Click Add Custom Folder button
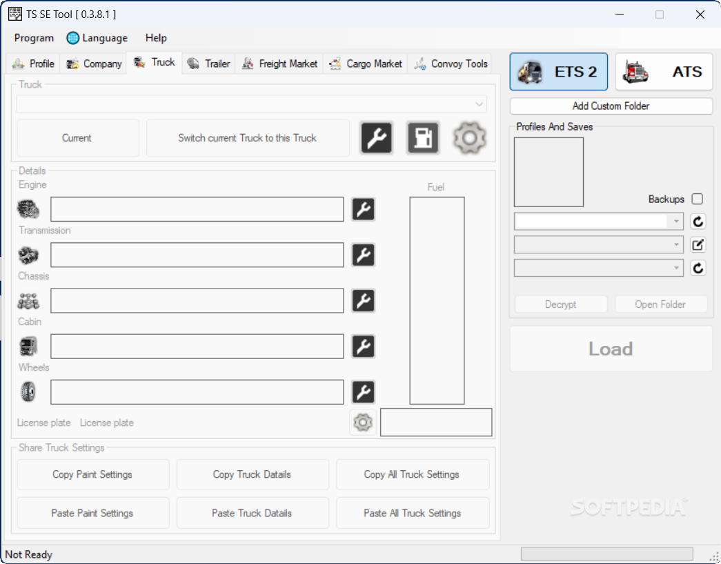Viewport: 721px width, 564px height. [x=611, y=106]
